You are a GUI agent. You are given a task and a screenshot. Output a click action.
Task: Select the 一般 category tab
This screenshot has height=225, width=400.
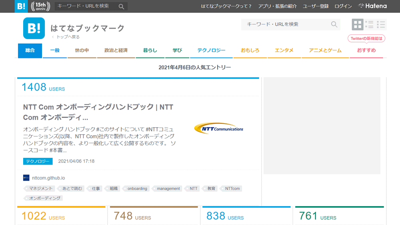pos(54,50)
